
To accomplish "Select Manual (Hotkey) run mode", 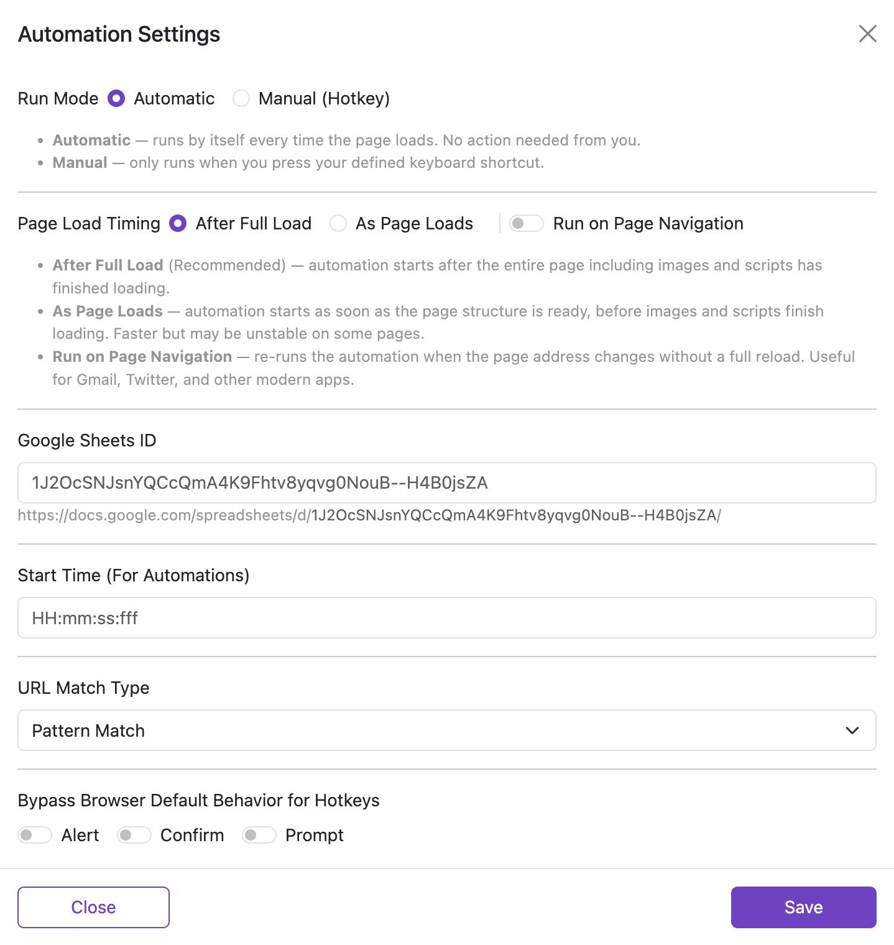I will click(x=241, y=98).
